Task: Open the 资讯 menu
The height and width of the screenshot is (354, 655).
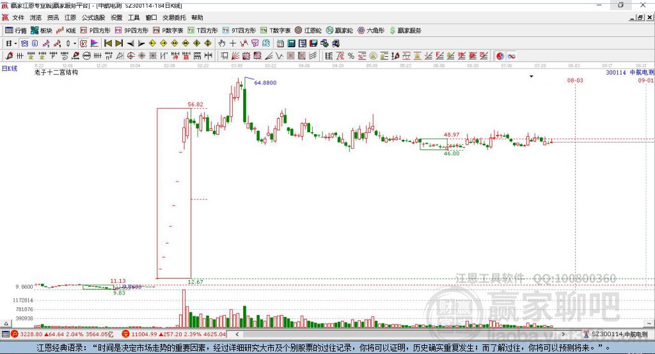Action: (52, 17)
